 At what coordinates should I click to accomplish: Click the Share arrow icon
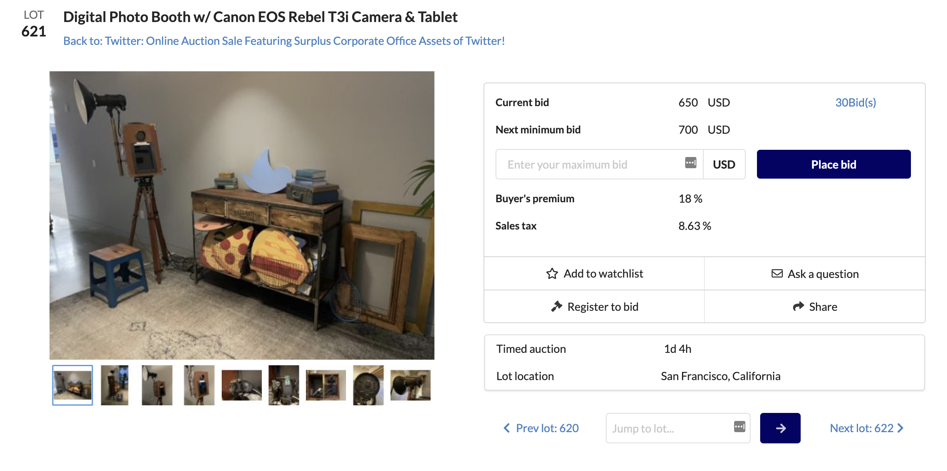(x=798, y=306)
